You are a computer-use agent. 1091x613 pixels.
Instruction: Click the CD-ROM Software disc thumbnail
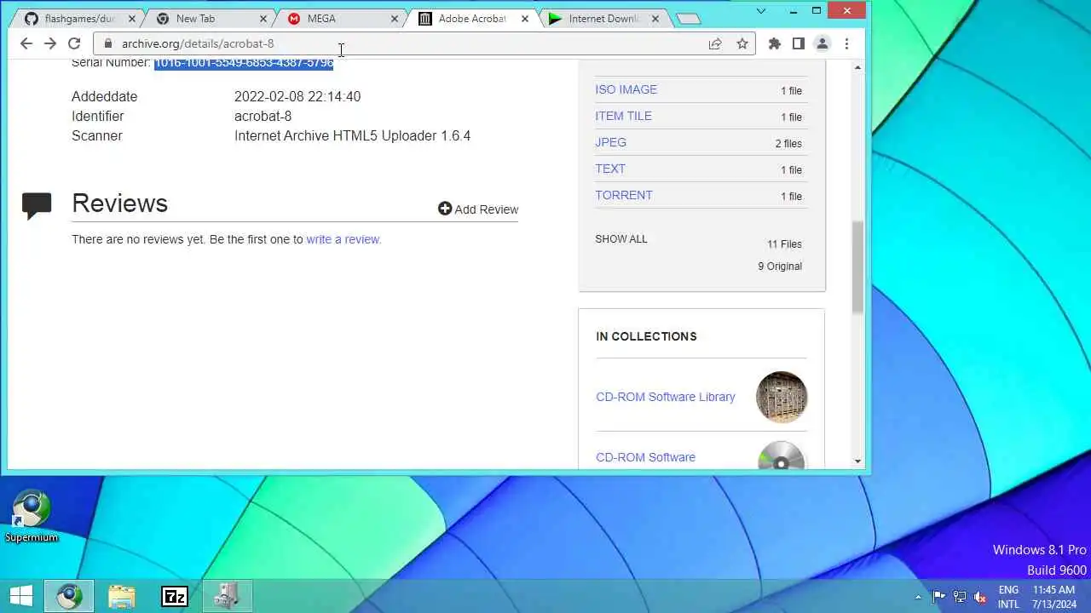coord(782,455)
